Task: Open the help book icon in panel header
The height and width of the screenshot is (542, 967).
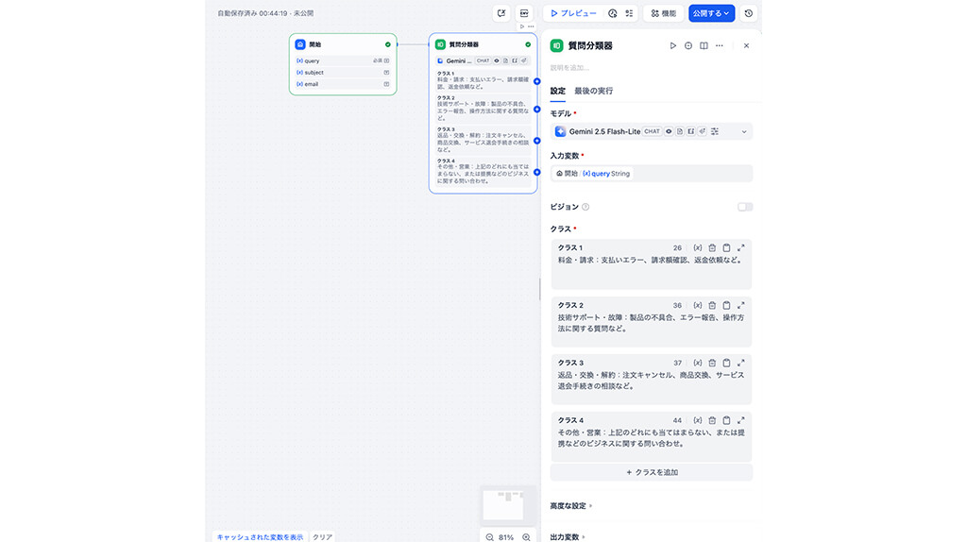Action: point(704,45)
